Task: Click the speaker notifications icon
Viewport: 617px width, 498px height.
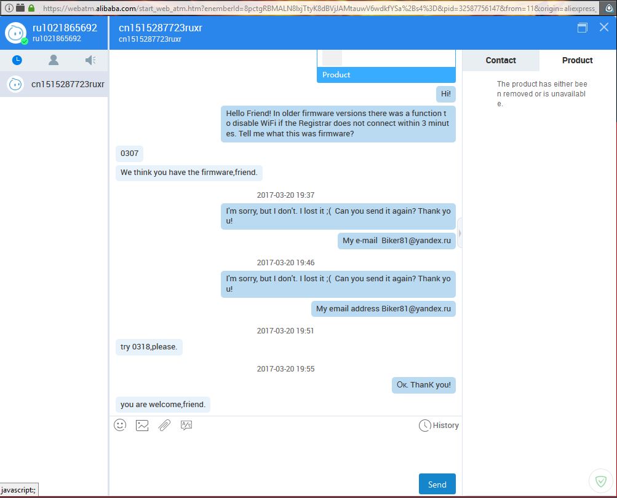Action: click(x=90, y=60)
